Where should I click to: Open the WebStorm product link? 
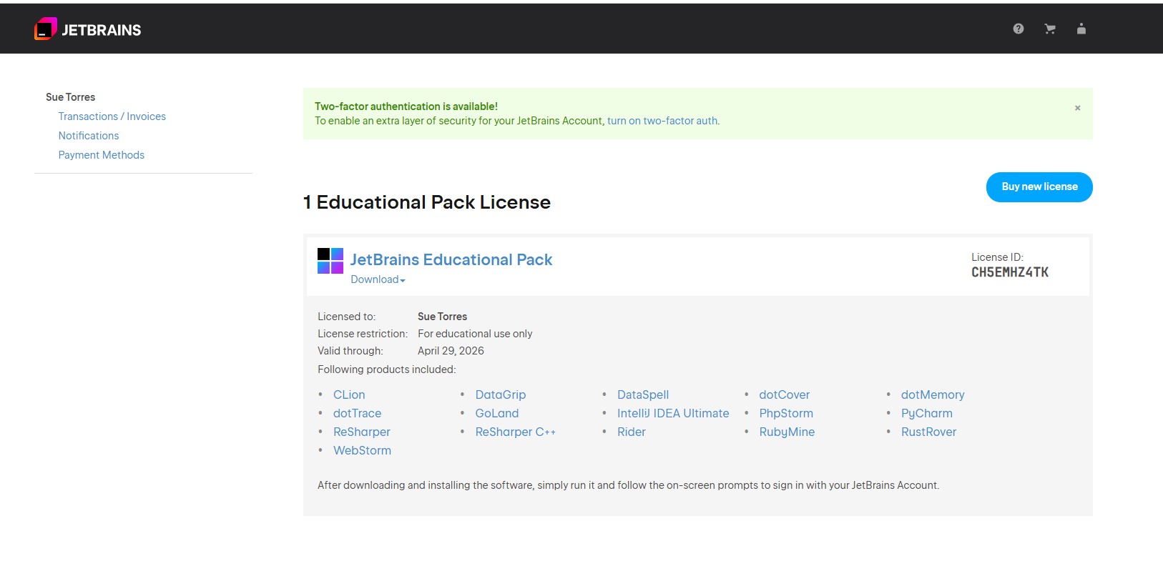(x=362, y=450)
